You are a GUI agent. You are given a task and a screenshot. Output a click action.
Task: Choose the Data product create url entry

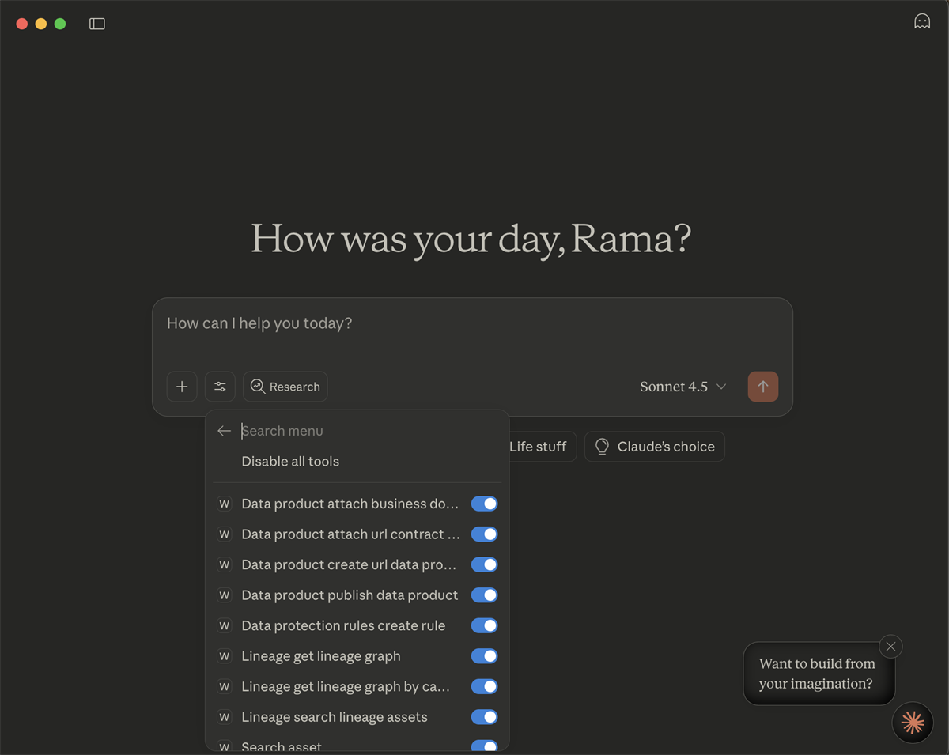[349, 564]
